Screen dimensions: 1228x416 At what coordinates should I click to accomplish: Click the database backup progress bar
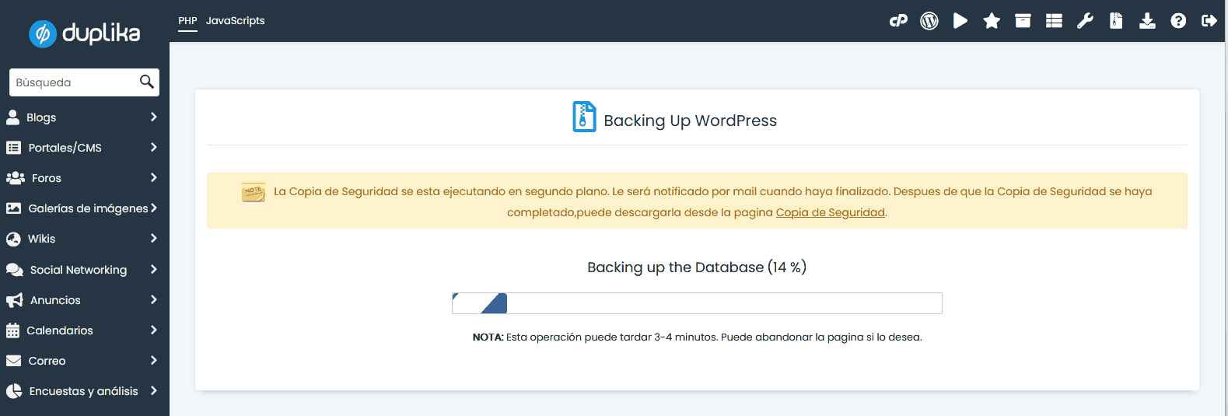(x=697, y=303)
